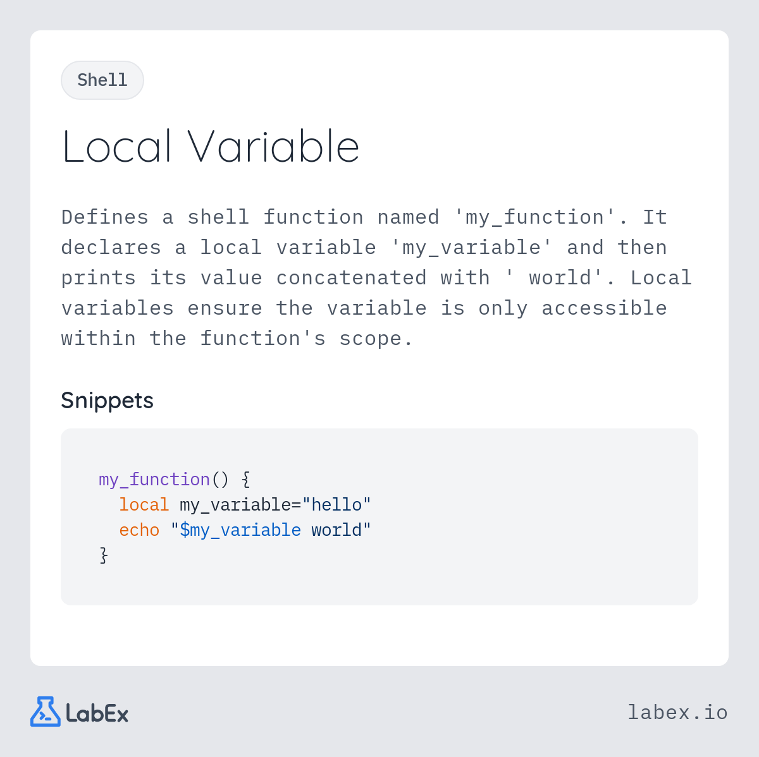Viewport: 759px width, 757px height.
Task: Select the echo keyword in code
Action: tap(139, 530)
